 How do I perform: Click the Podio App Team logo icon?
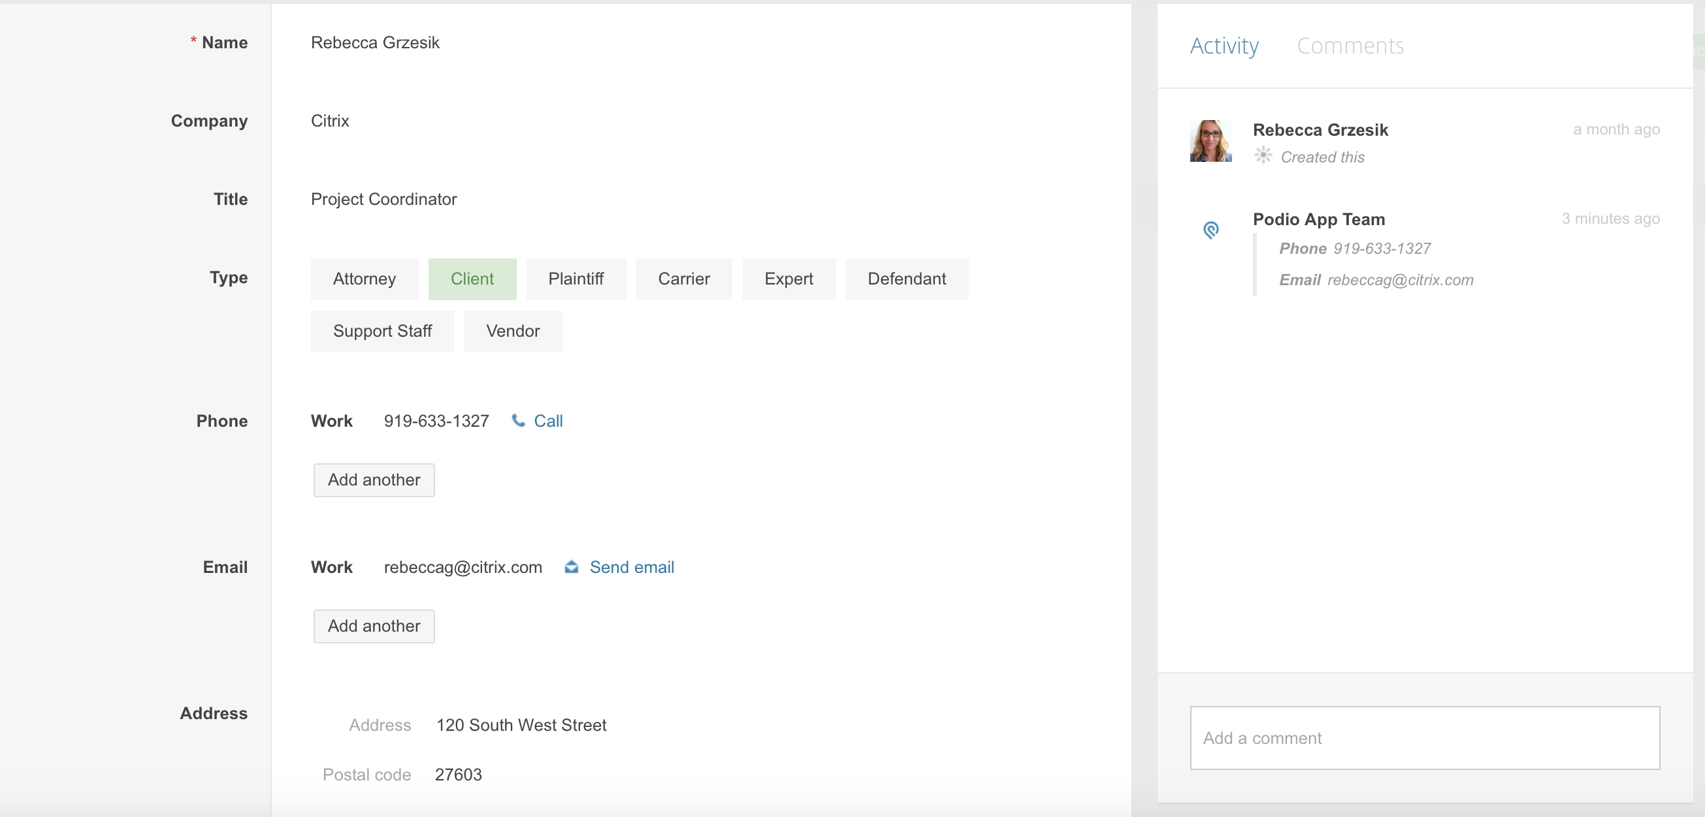tap(1210, 229)
